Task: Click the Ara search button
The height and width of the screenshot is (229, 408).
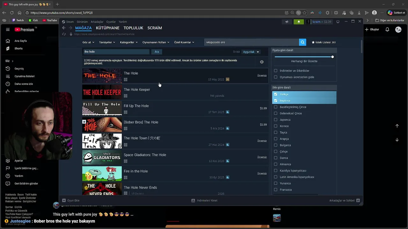Action: [157, 52]
